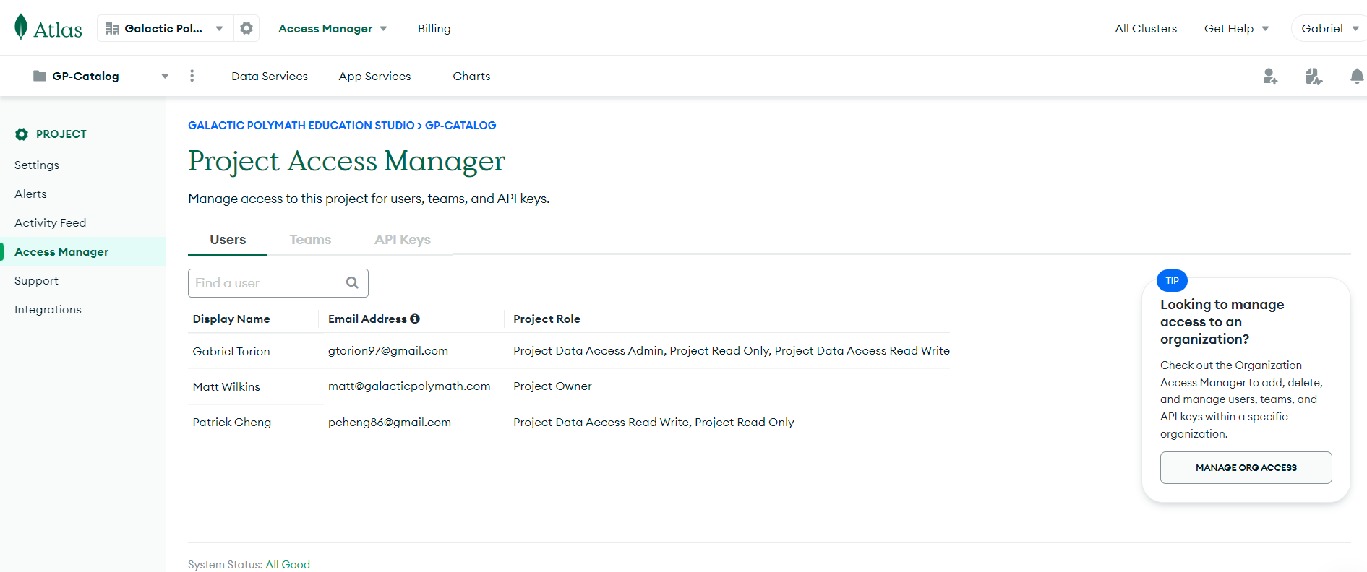The height and width of the screenshot is (572, 1367).
Task: Click the search magnifier icon
Action: tap(352, 283)
